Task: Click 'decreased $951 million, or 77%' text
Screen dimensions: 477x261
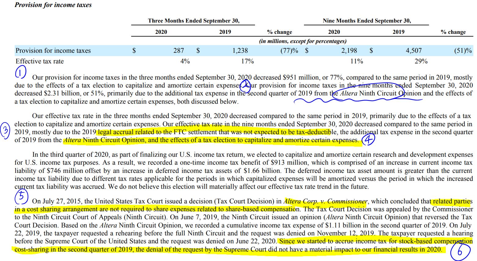Action: point(299,77)
